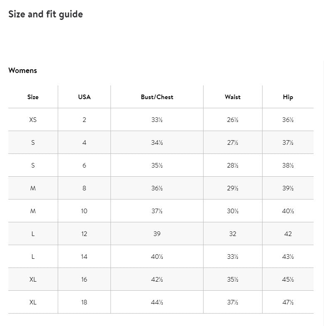Click the USA size 6 cell
The width and height of the screenshot is (324, 326).
(x=84, y=165)
